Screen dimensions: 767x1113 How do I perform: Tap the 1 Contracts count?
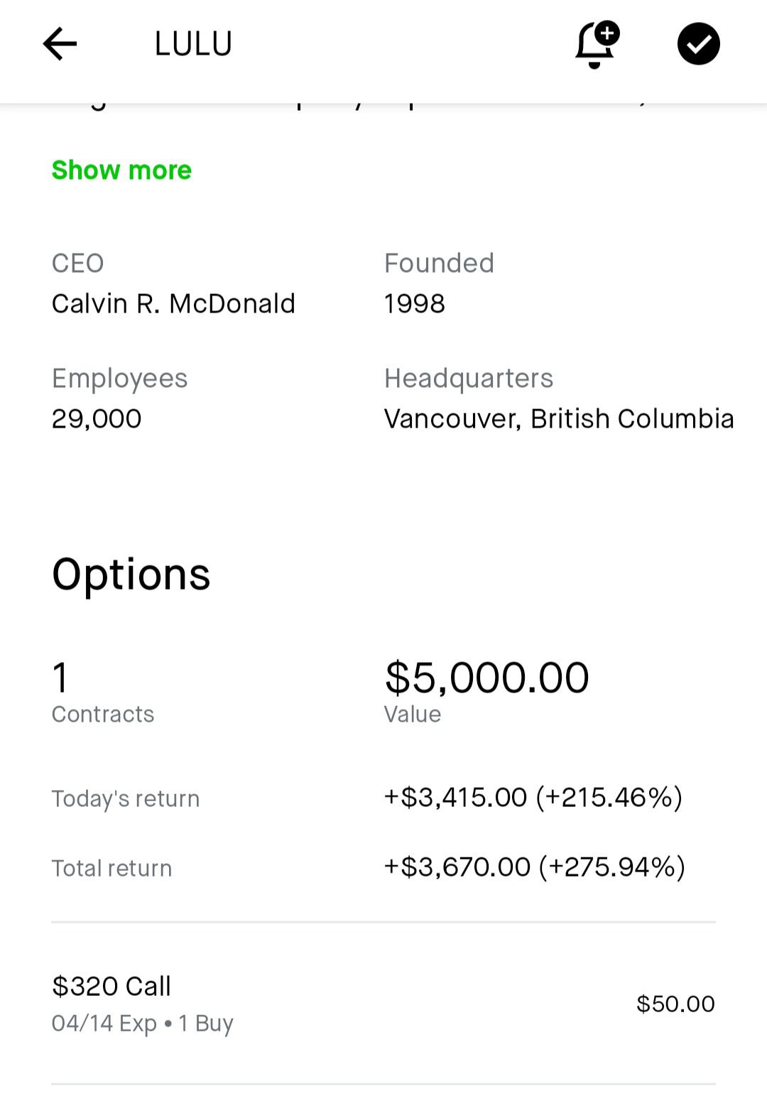[61, 678]
